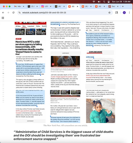133x143 pixels.
Task: Switch to the X (1) tab
Action: (31, 6)
